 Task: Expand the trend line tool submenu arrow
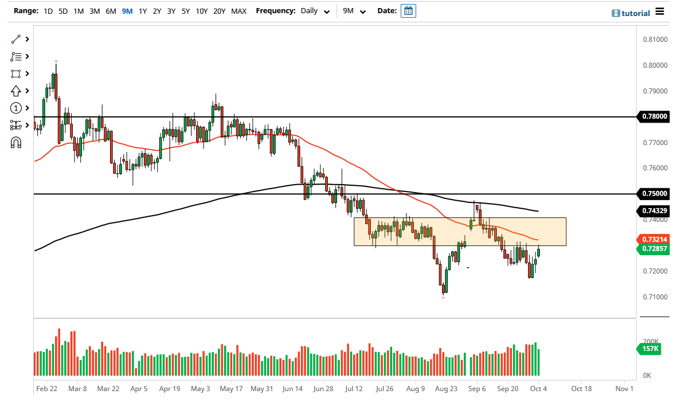[27, 40]
